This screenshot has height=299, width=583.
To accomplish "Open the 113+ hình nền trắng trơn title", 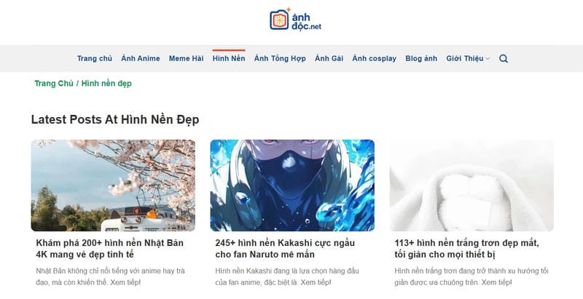I will click(466, 249).
